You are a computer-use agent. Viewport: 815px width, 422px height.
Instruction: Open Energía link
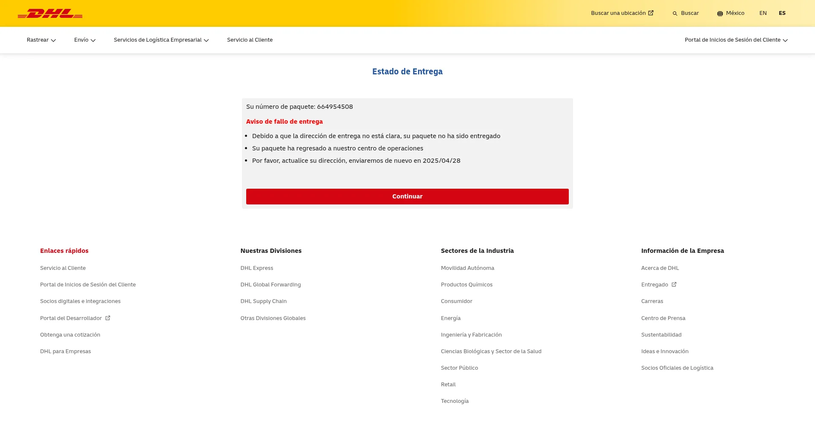pos(450,318)
